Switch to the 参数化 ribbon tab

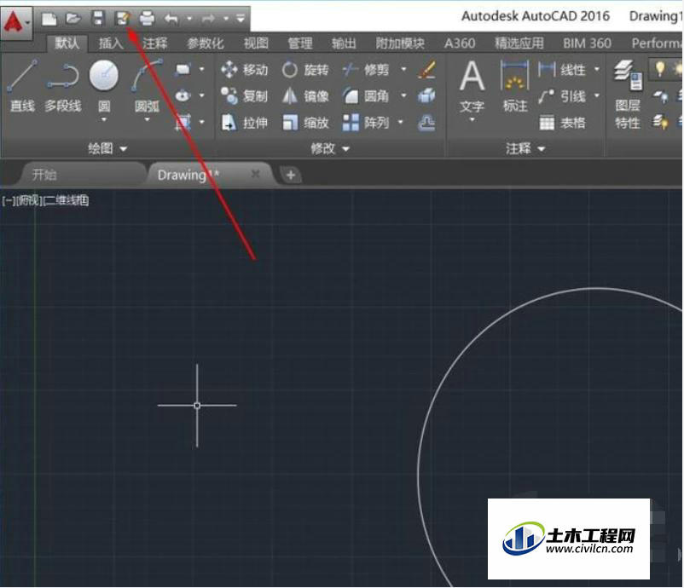pyautogui.click(x=205, y=43)
